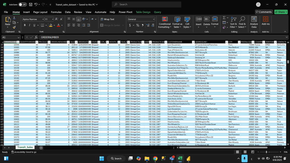Switch to the Insert tab
Viewport: 290px width, 163px height.
coord(26,12)
